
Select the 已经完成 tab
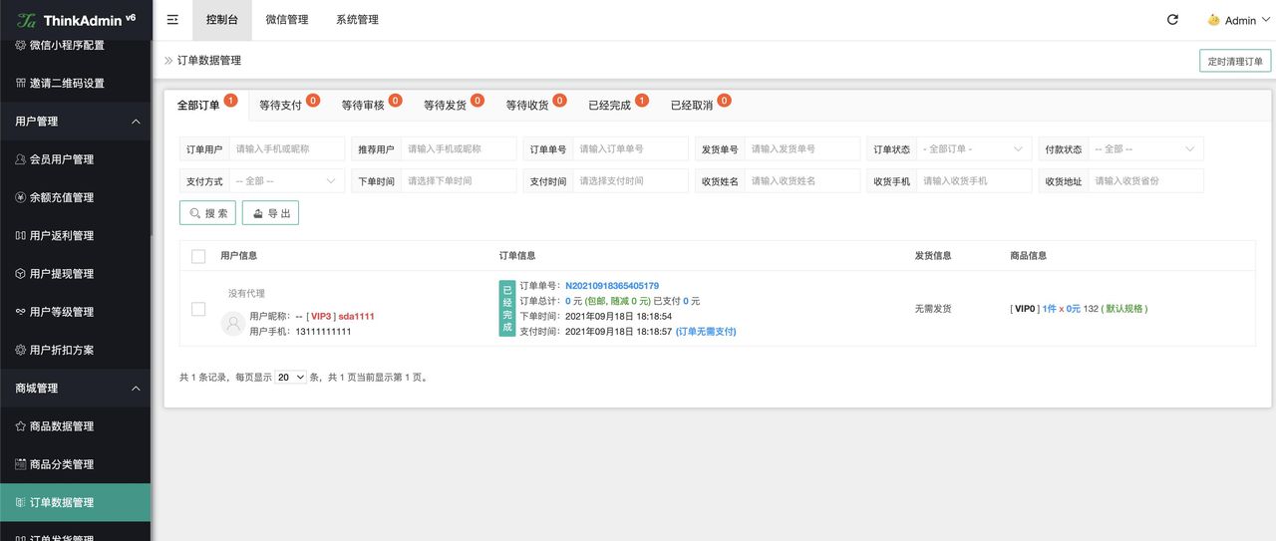616,105
